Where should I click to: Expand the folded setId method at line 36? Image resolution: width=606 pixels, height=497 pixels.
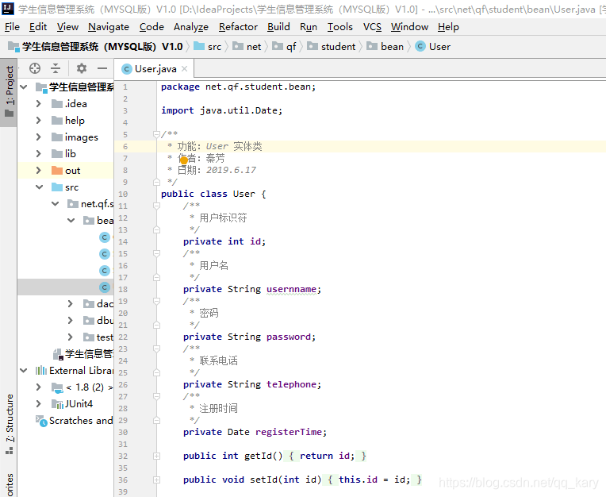[156, 480]
